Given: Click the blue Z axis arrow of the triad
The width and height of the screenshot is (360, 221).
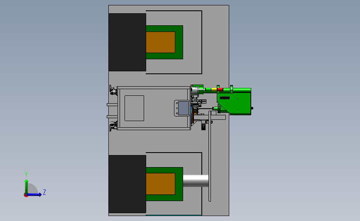Looking at the screenshot, I should point(34,194).
